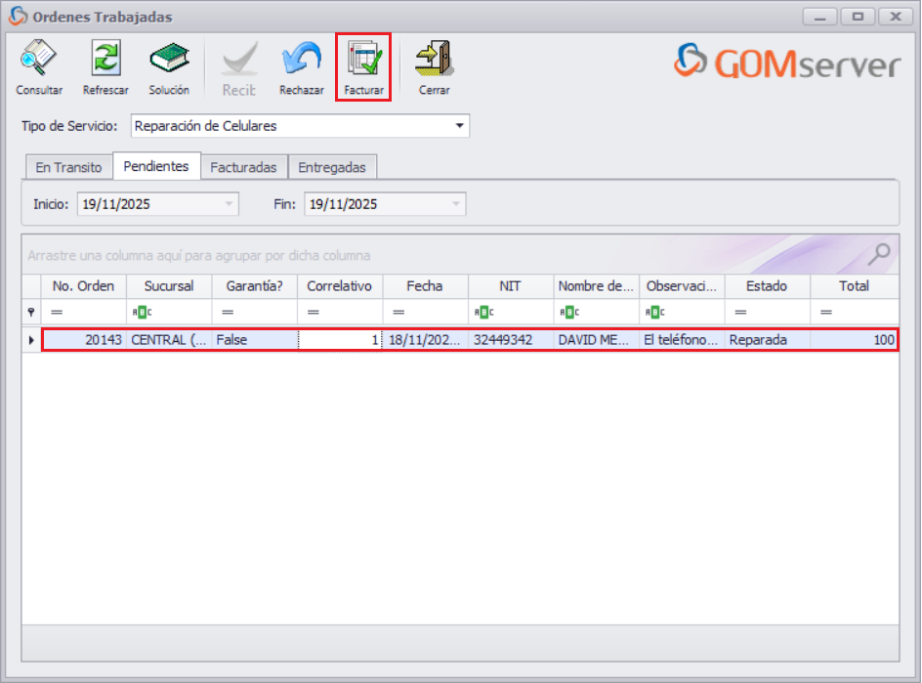Switch to the Facturadas tab
This screenshot has height=683, width=922.
244,166
